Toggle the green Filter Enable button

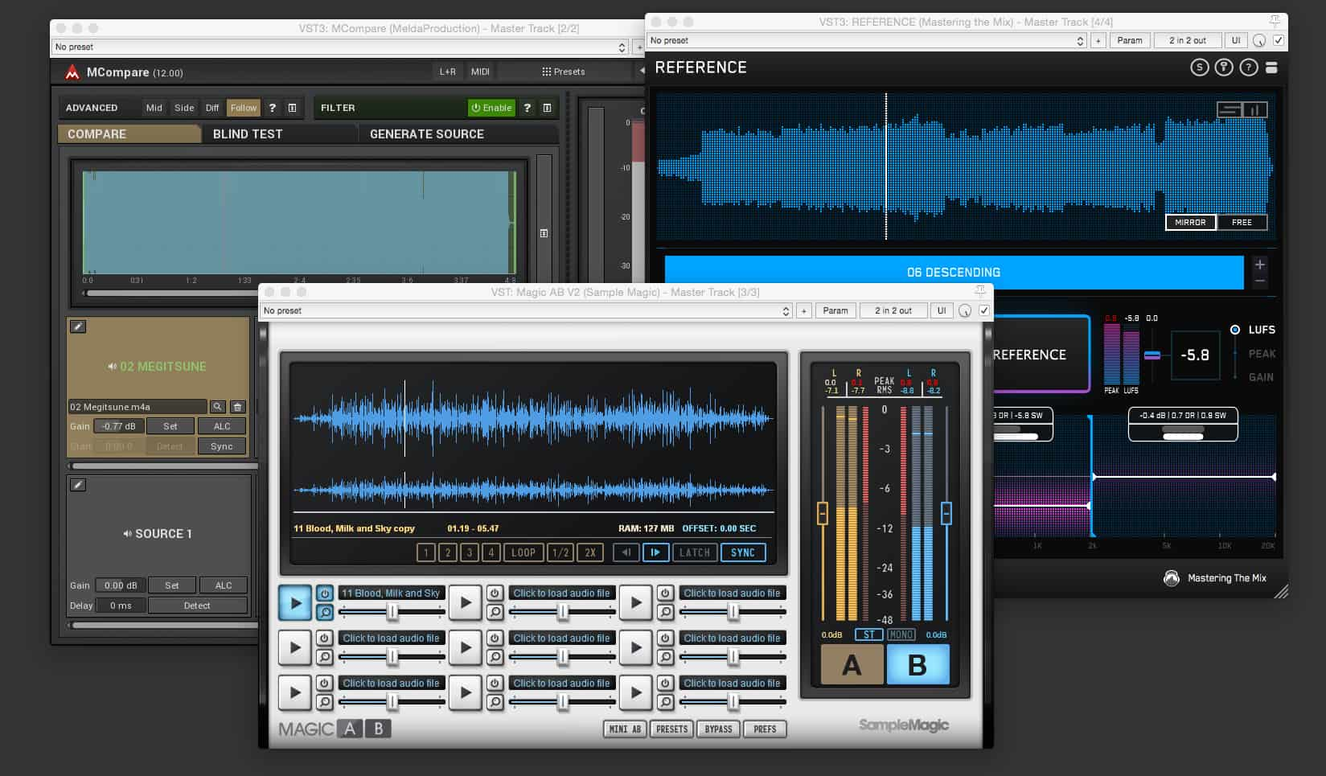coord(491,108)
